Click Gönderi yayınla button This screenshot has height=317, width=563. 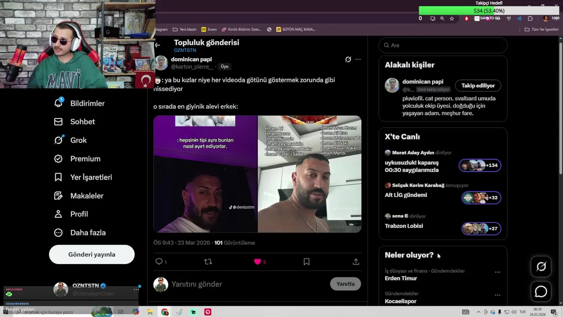coord(91,254)
